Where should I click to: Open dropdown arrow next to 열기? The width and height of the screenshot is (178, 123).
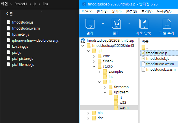click(x=103, y=24)
